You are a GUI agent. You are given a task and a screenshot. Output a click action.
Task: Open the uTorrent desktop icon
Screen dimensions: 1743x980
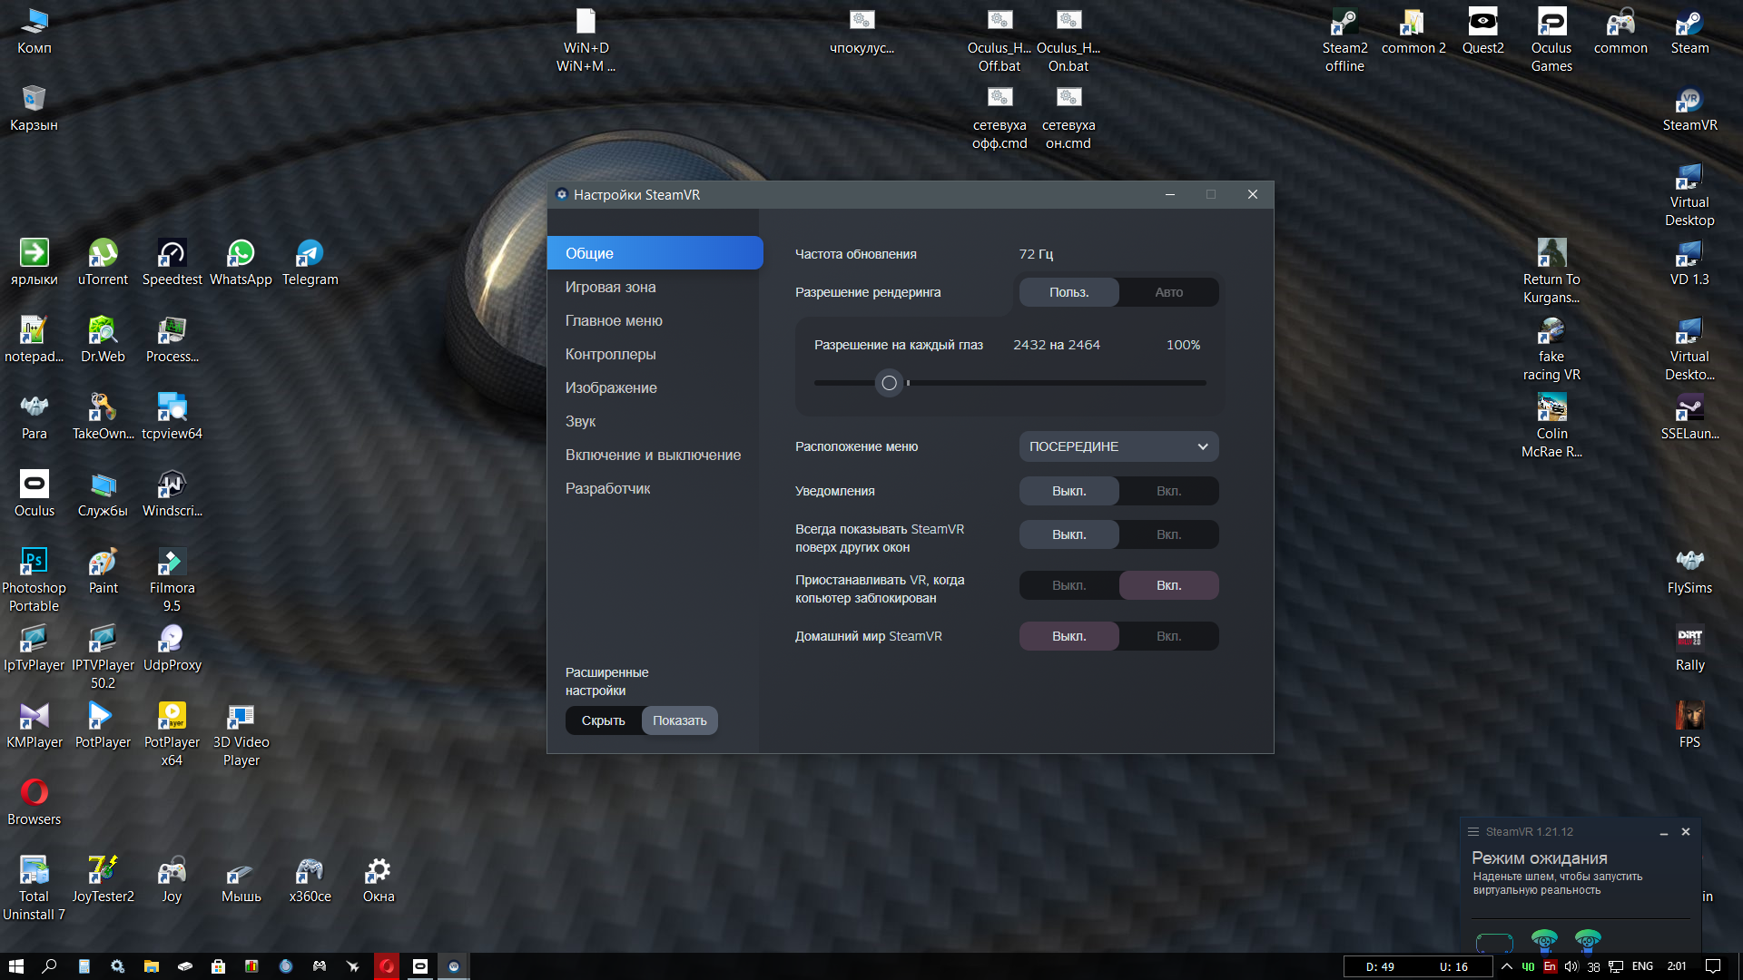pyautogui.click(x=103, y=262)
